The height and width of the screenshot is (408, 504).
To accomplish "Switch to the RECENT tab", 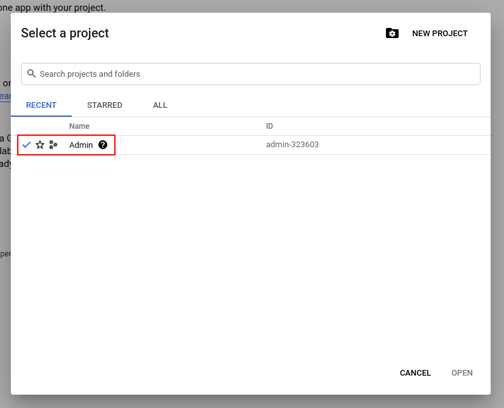I will tap(41, 105).
